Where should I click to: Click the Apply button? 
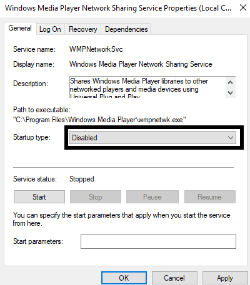click(225, 278)
